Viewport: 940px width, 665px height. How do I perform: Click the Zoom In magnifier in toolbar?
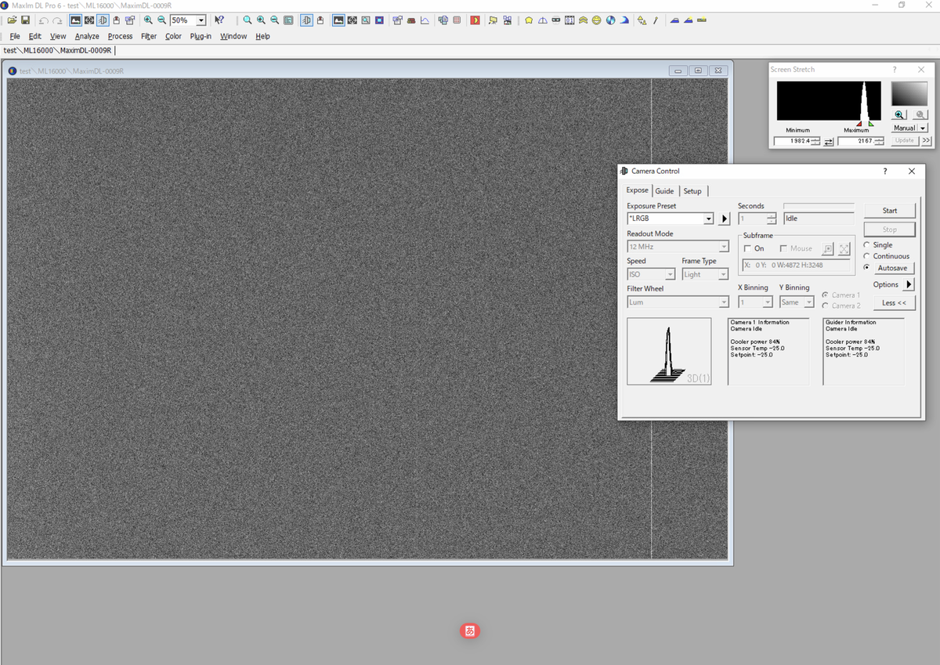tap(148, 20)
